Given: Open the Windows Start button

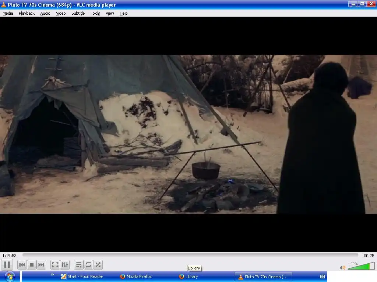Looking at the screenshot, I should click(10, 277).
